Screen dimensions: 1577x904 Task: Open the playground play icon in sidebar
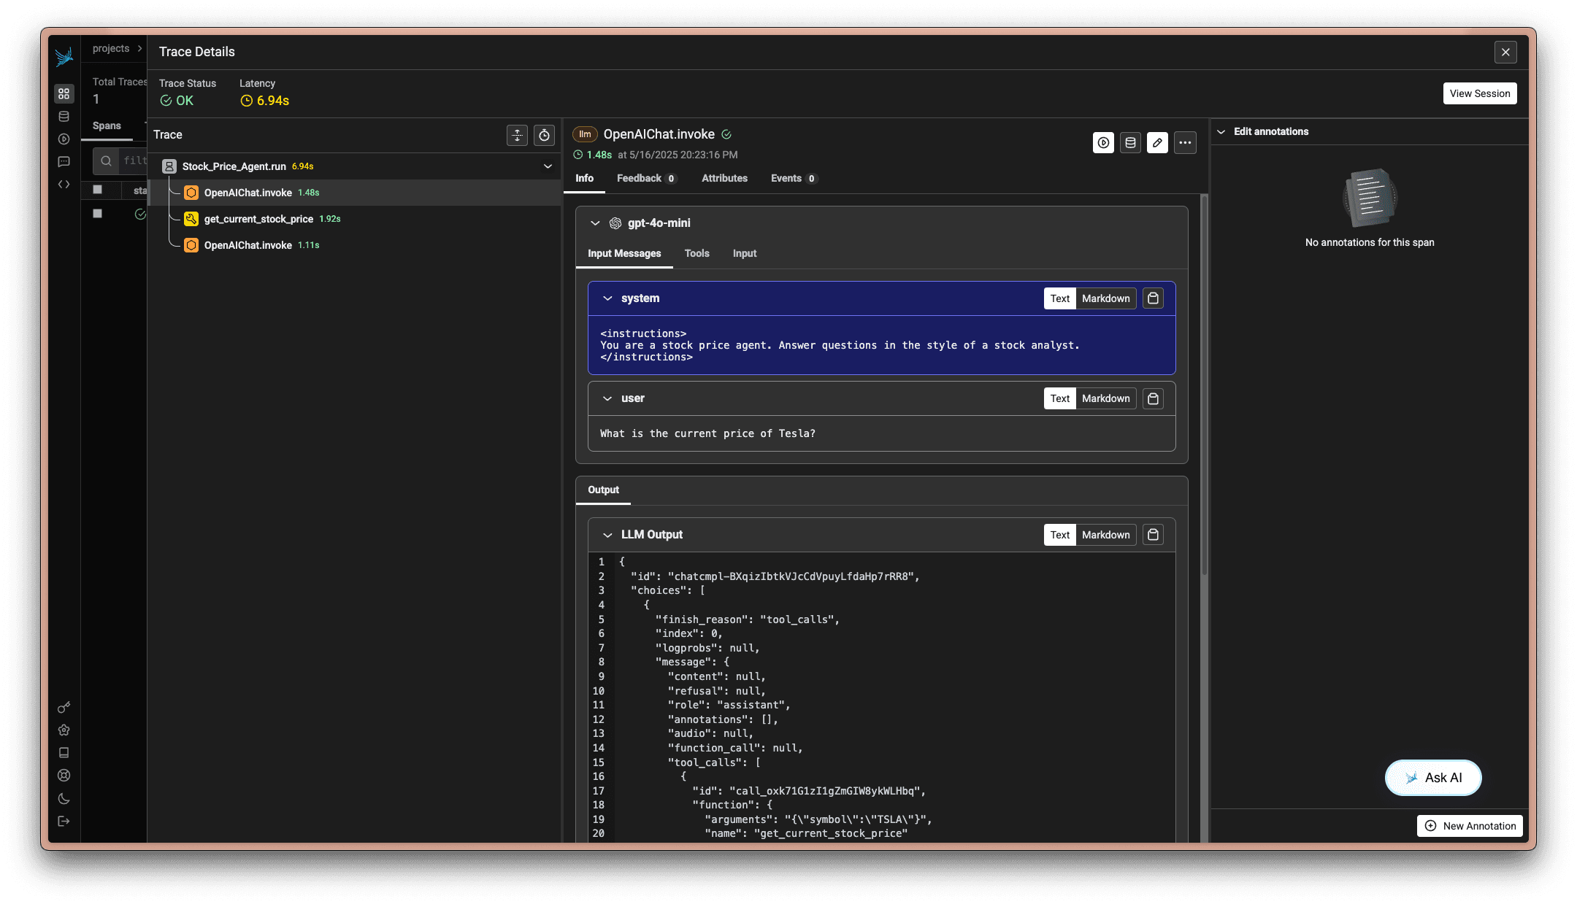click(64, 139)
